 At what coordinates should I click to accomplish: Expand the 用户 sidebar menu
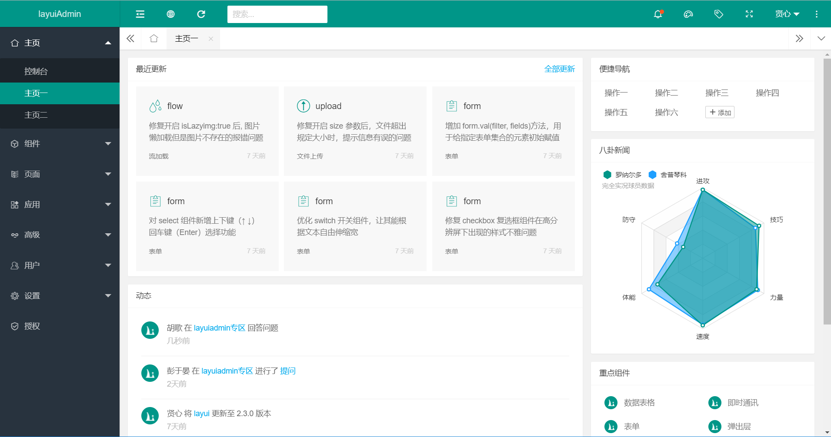click(60, 265)
